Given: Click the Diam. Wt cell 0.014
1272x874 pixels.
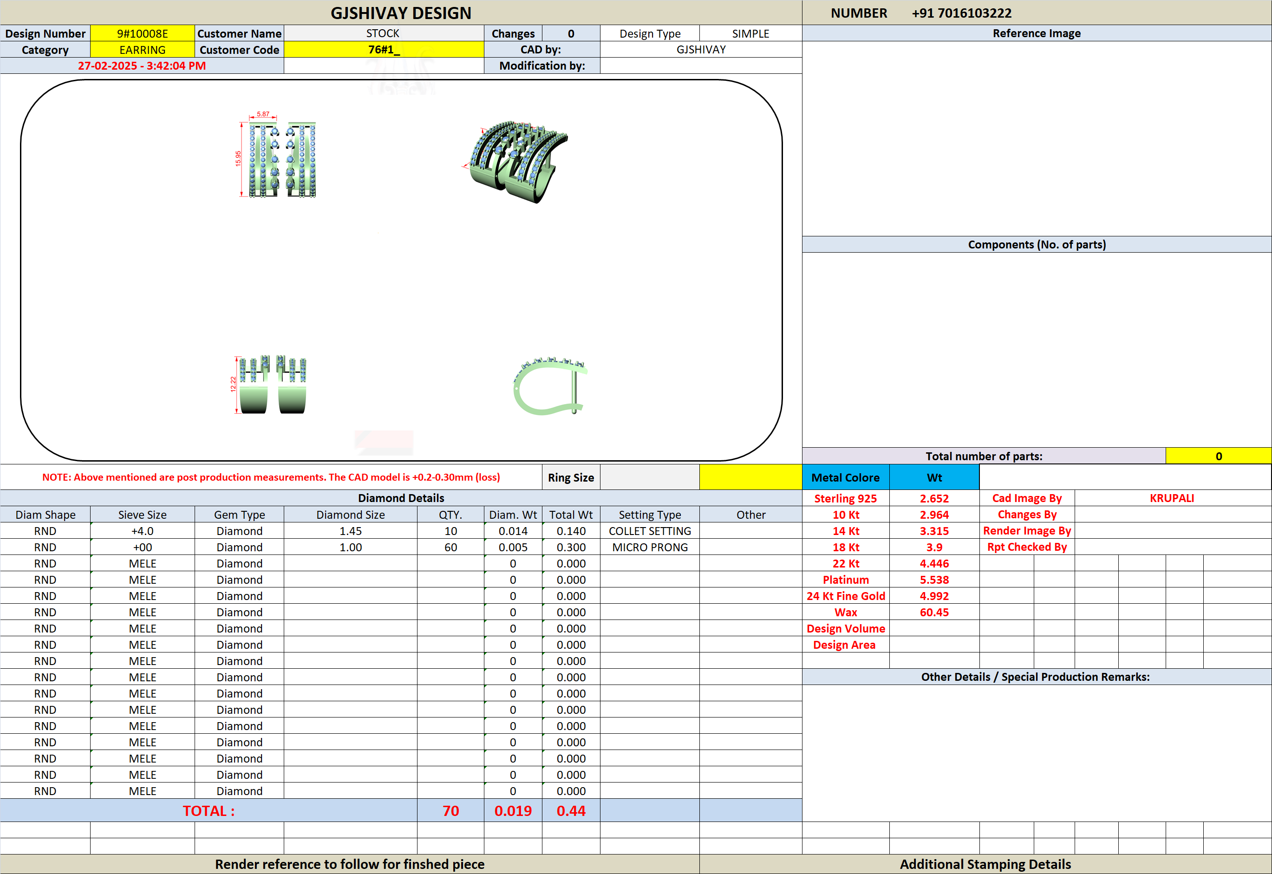Looking at the screenshot, I should [513, 531].
